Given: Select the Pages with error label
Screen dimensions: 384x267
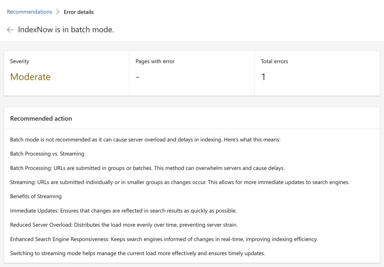Looking at the screenshot, I should click(155, 61).
